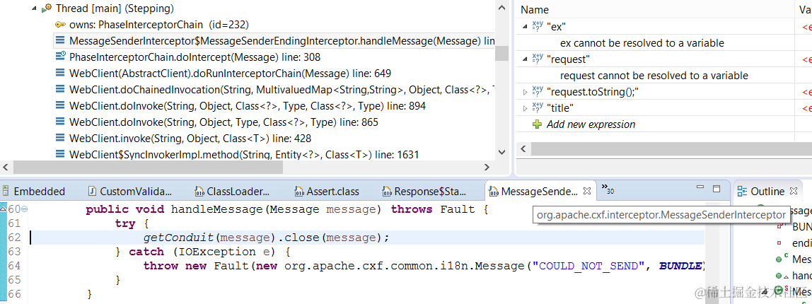Screen dimensions: 812x304
Task: Click the Debug view horizontal scrollbar thumb
Action: 148,168
